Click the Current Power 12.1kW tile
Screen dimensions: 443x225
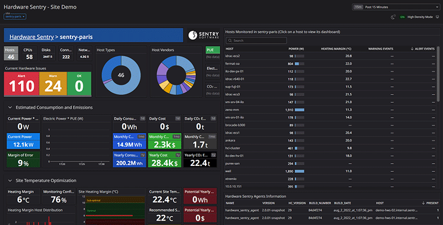point(23,141)
